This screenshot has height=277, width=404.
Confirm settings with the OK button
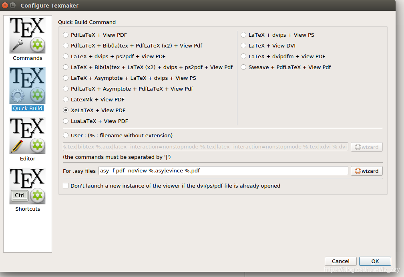click(375, 261)
